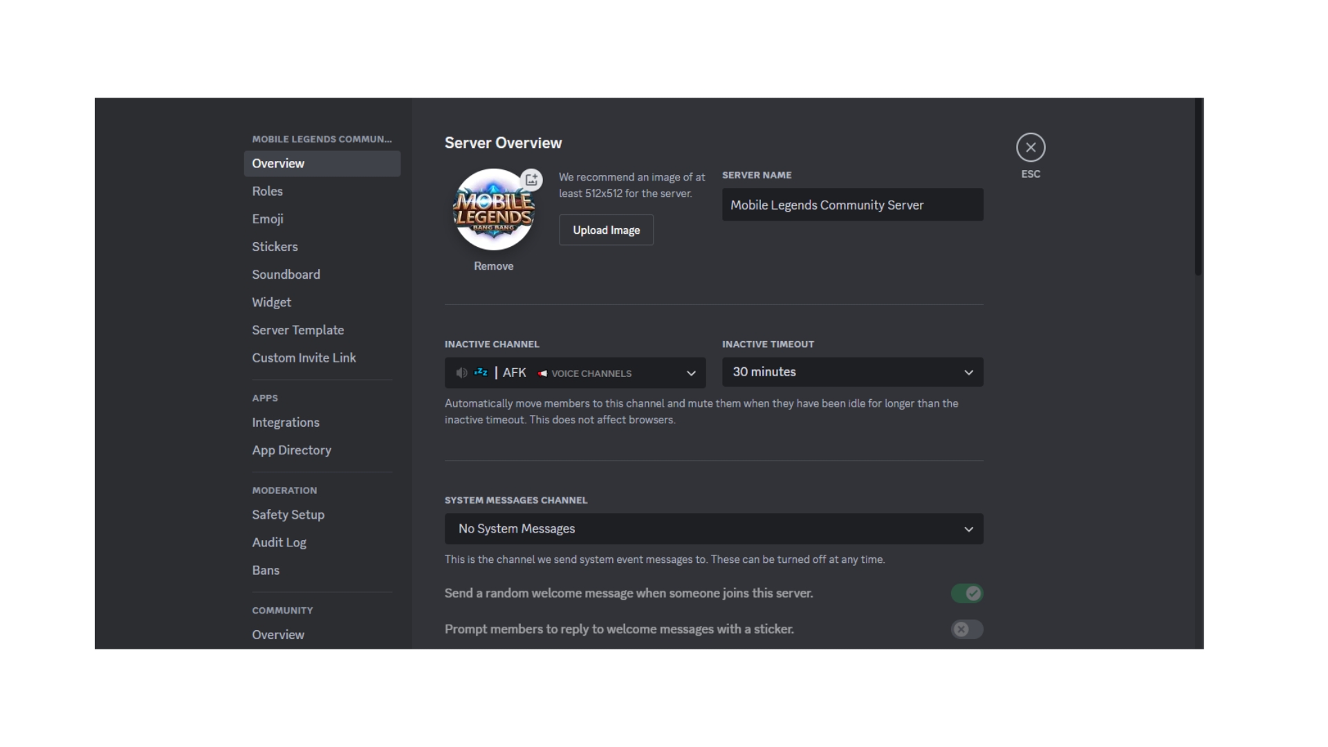Open the Roles settings page
This screenshot has width=1328, height=747.
pyautogui.click(x=268, y=192)
